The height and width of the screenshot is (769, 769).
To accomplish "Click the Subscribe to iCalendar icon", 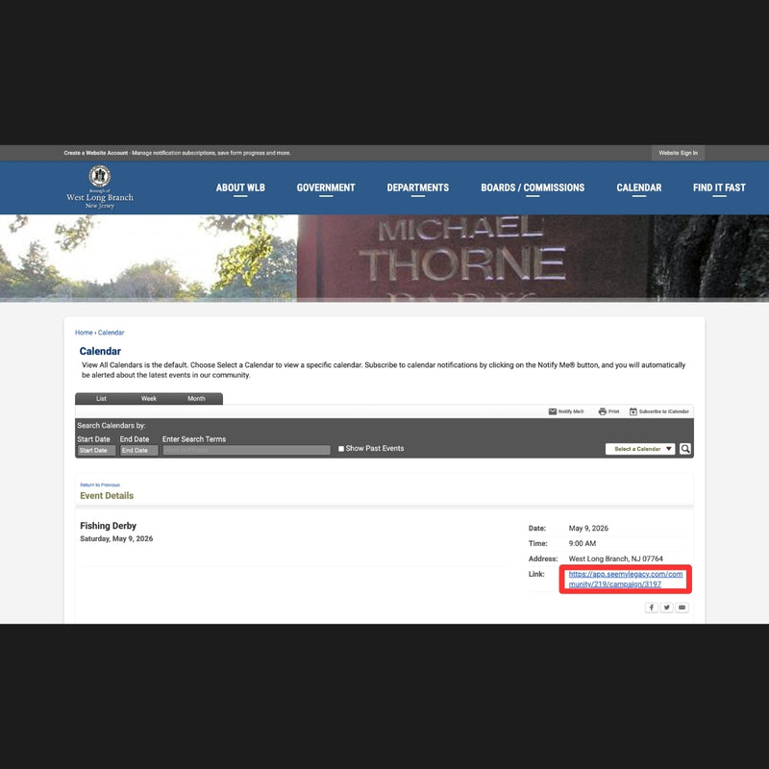I will tap(633, 411).
